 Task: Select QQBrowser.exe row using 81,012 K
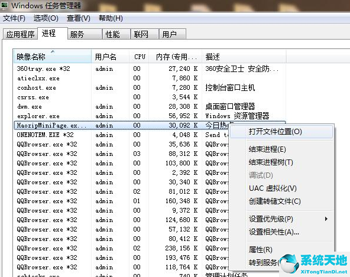122,191
